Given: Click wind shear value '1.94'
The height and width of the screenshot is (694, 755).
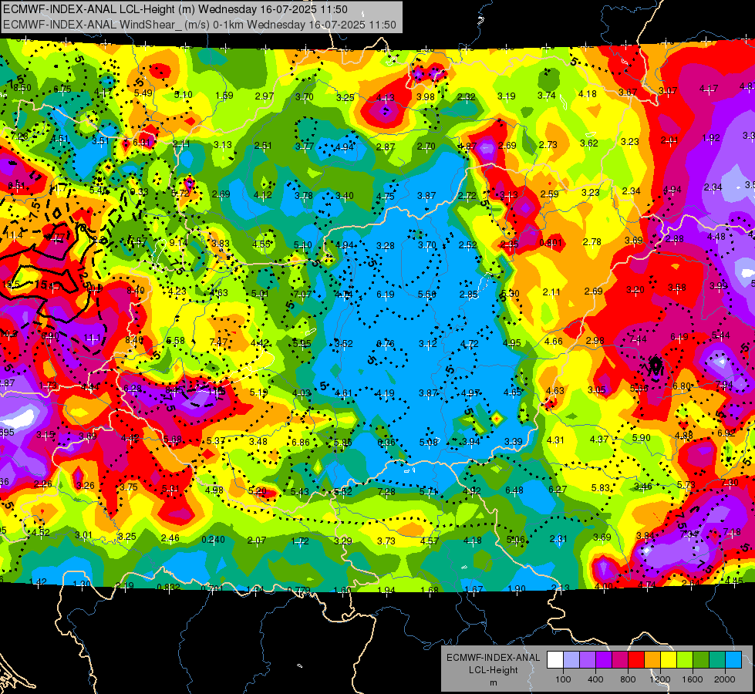Looking at the screenshot, I should tap(386, 590).
